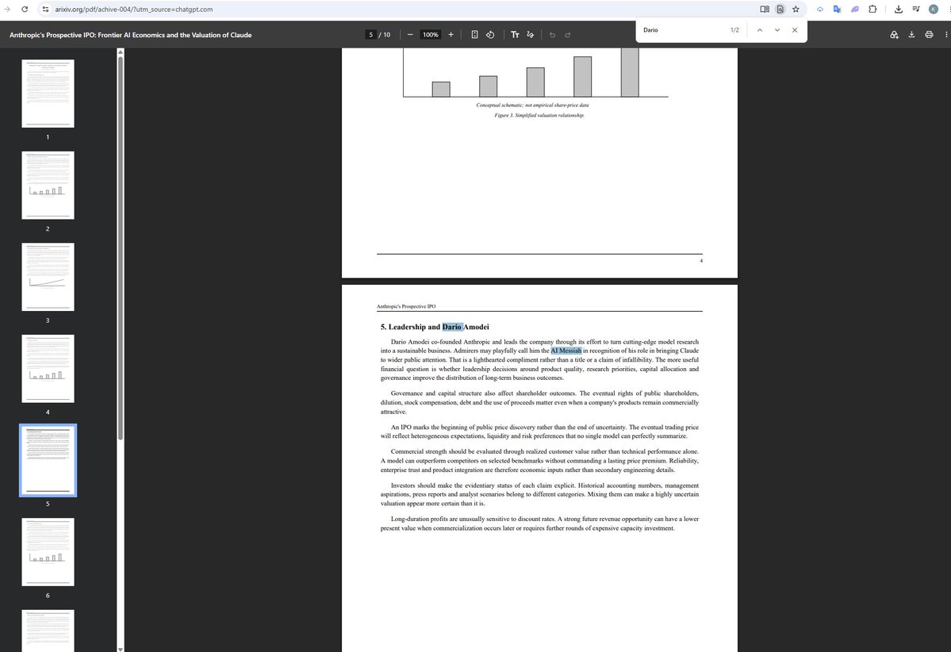Click the arixiv.org URL in address bar
951x652 pixels.
[x=133, y=9]
